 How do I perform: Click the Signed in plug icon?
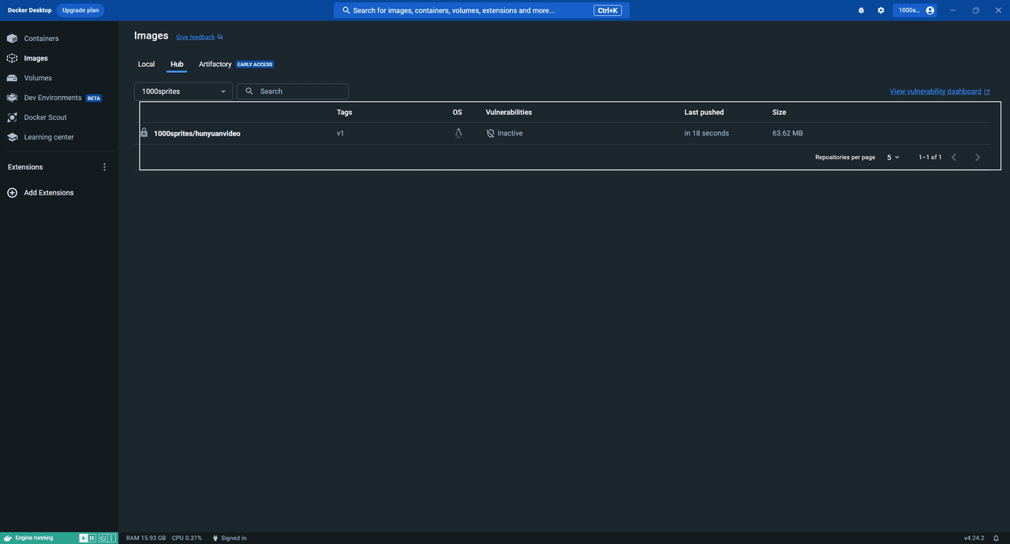click(x=215, y=538)
